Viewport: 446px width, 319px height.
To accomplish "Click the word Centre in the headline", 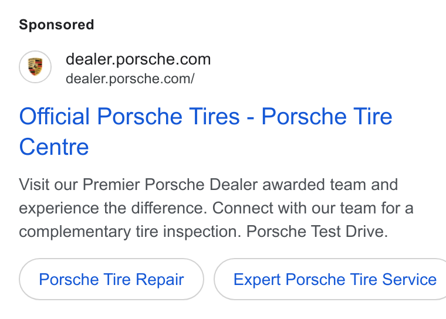I will pos(54,147).
